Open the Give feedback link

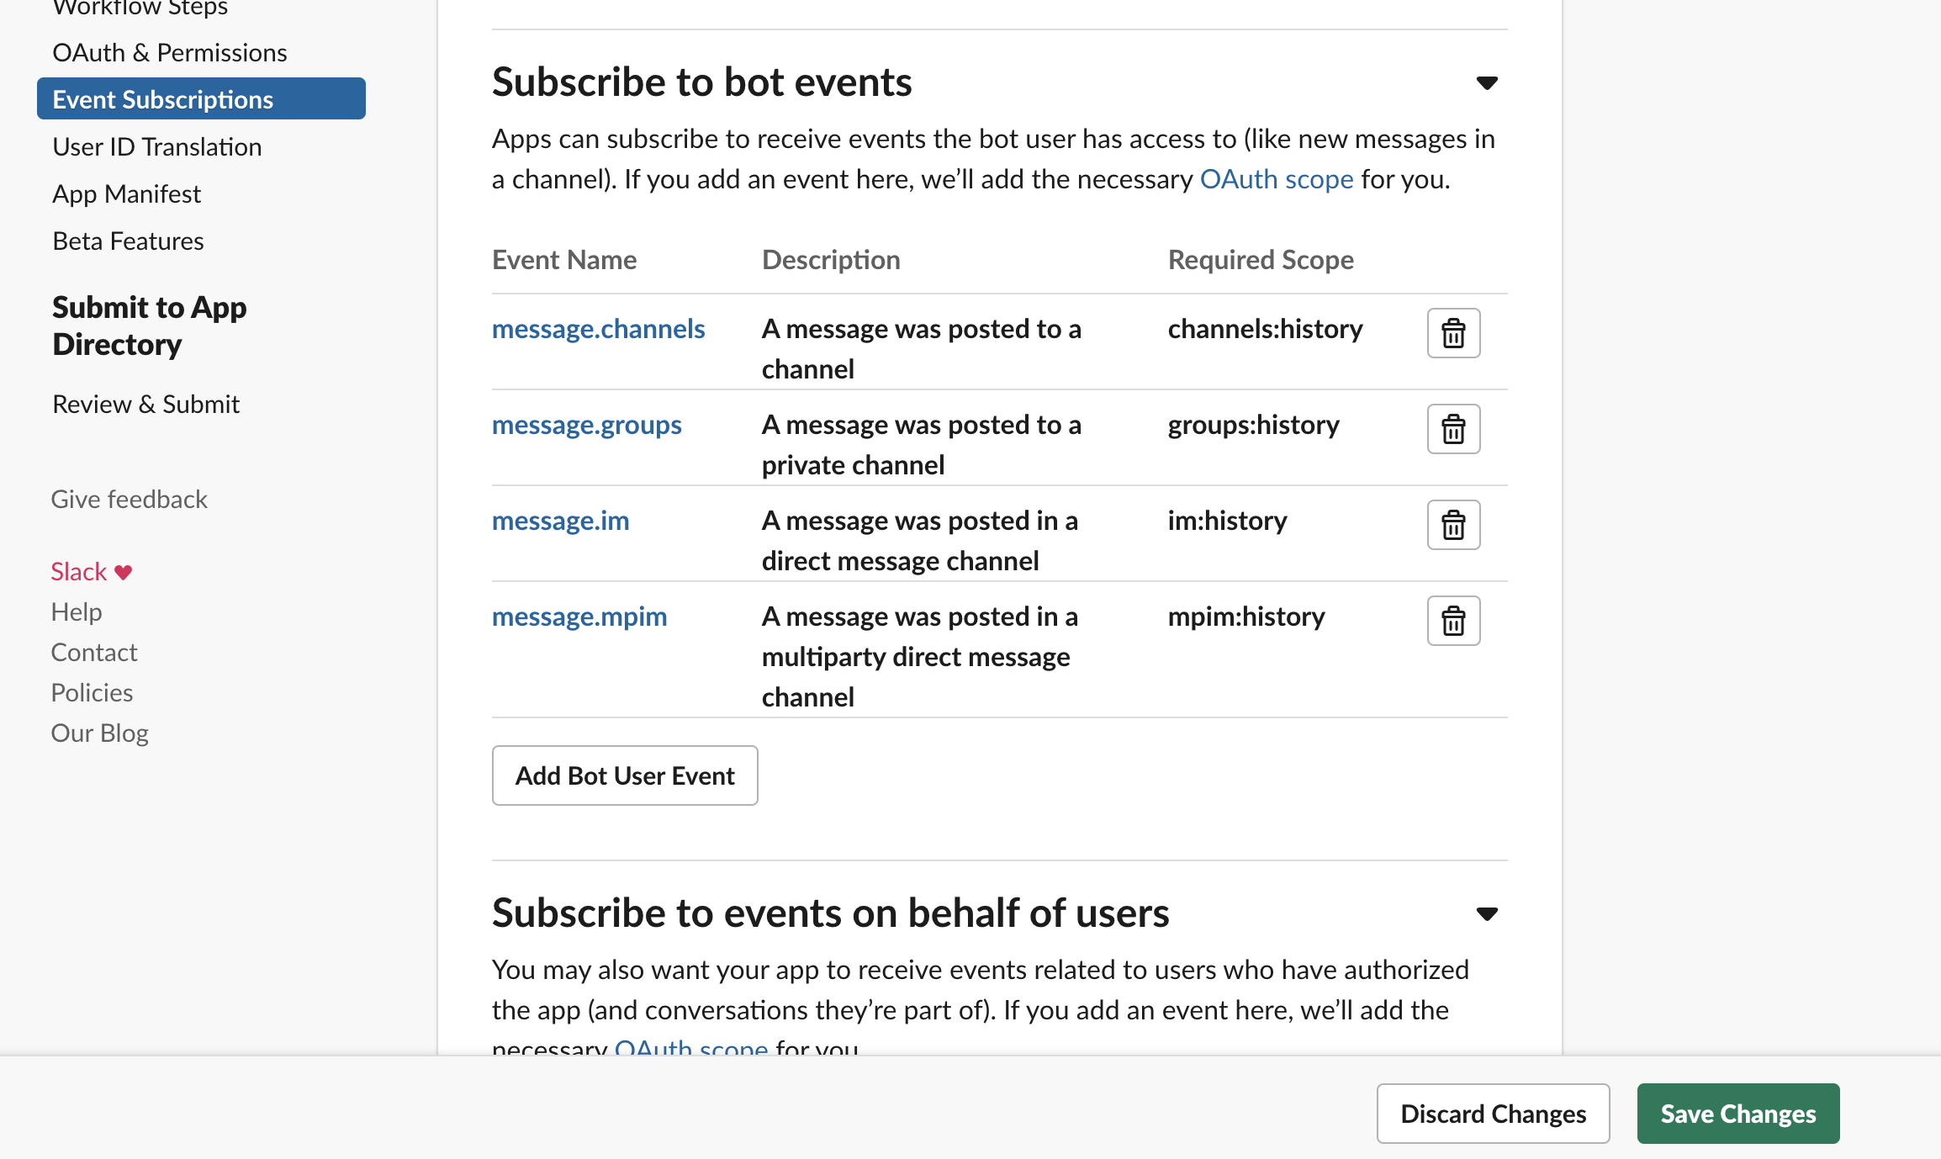(x=129, y=498)
